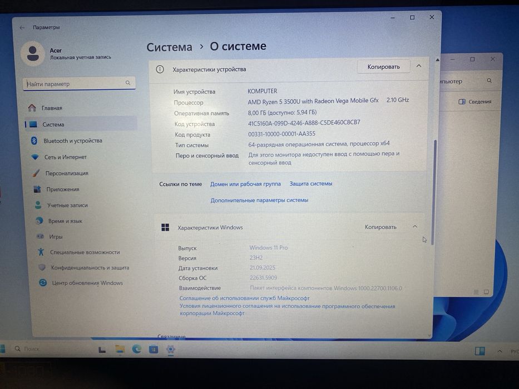
Task: Open Task View from the taskbar
Action: [x=102, y=350]
